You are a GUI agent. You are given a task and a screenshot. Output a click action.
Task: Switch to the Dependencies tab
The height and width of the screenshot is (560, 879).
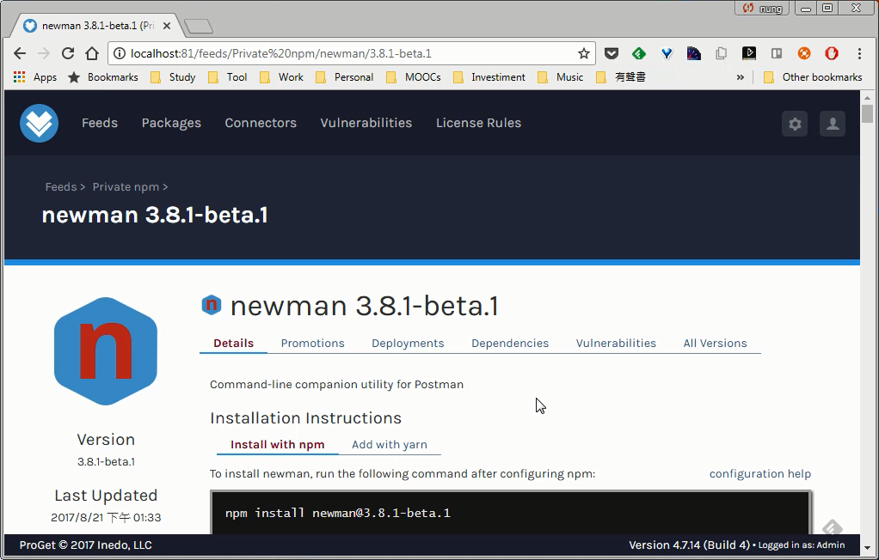coord(510,344)
